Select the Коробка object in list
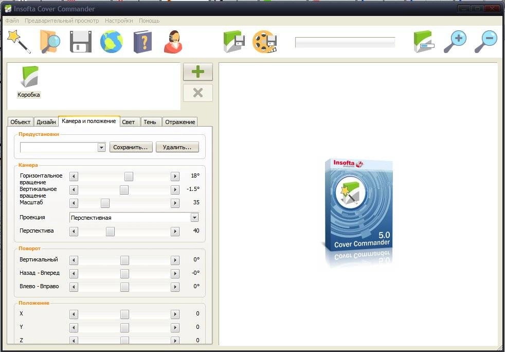The height and width of the screenshot is (352, 505). [x=29, y=82]
